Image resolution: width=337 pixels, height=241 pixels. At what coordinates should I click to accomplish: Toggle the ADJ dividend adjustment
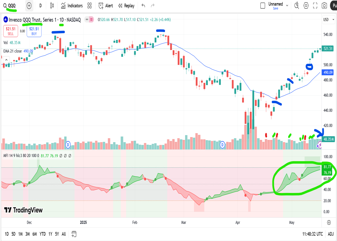[x=331, y=234]
